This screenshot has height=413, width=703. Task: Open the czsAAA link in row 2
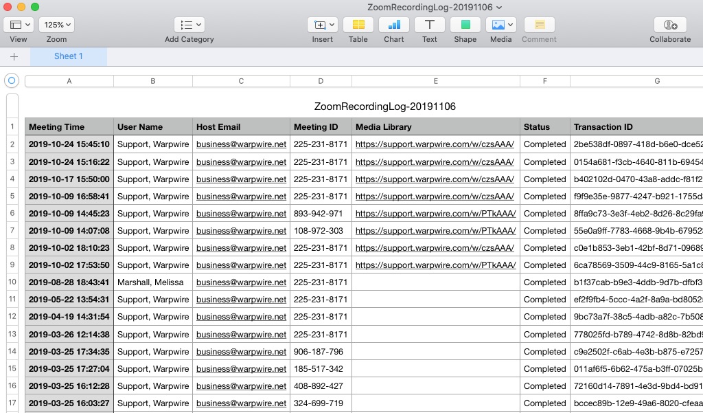coord(435,144)
